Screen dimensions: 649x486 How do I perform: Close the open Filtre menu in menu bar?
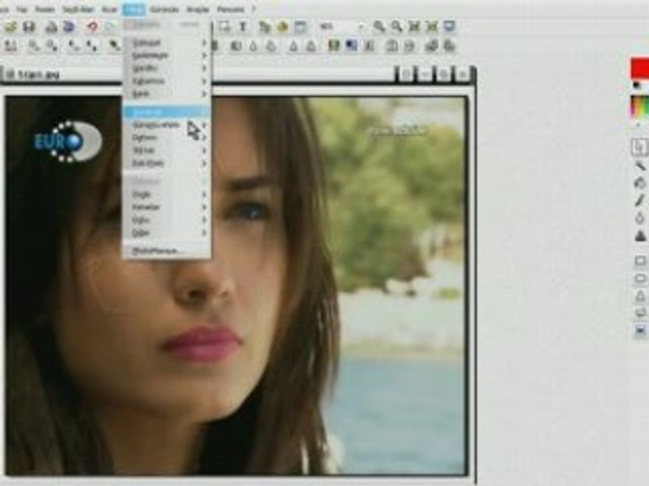pos(134,9)
